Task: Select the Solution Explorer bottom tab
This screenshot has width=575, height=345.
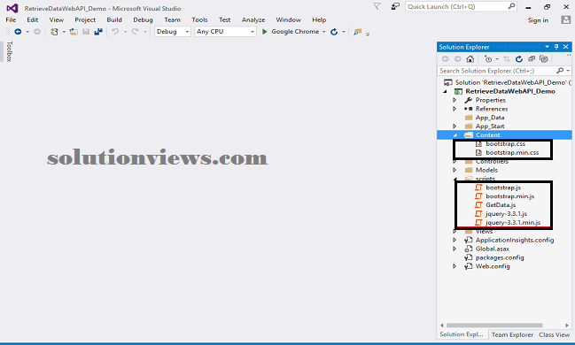Action: pos(462,334)
